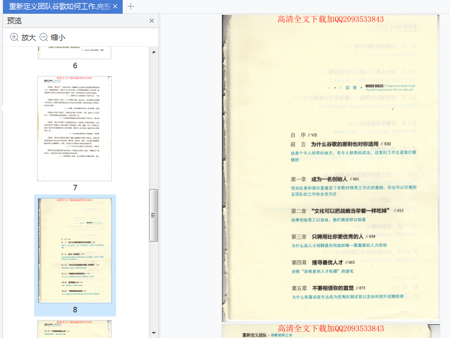Image resolution: width=450 pixels, height=338 pixels.
Task: Open a new tab with plus icon
Action: [130, 7]
